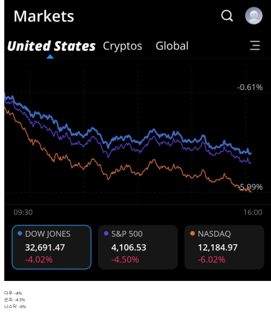Click the blue dot beside DOW JONES

click(x=20, y=234)
